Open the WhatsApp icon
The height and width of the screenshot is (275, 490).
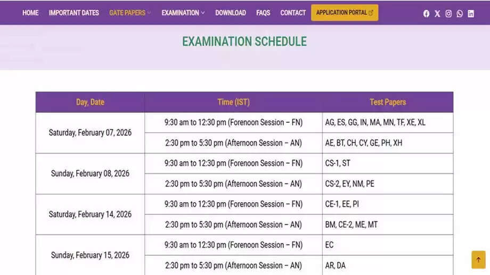[460, 14]
